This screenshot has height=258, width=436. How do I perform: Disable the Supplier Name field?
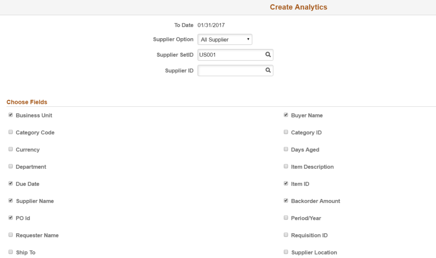[10, 200]
